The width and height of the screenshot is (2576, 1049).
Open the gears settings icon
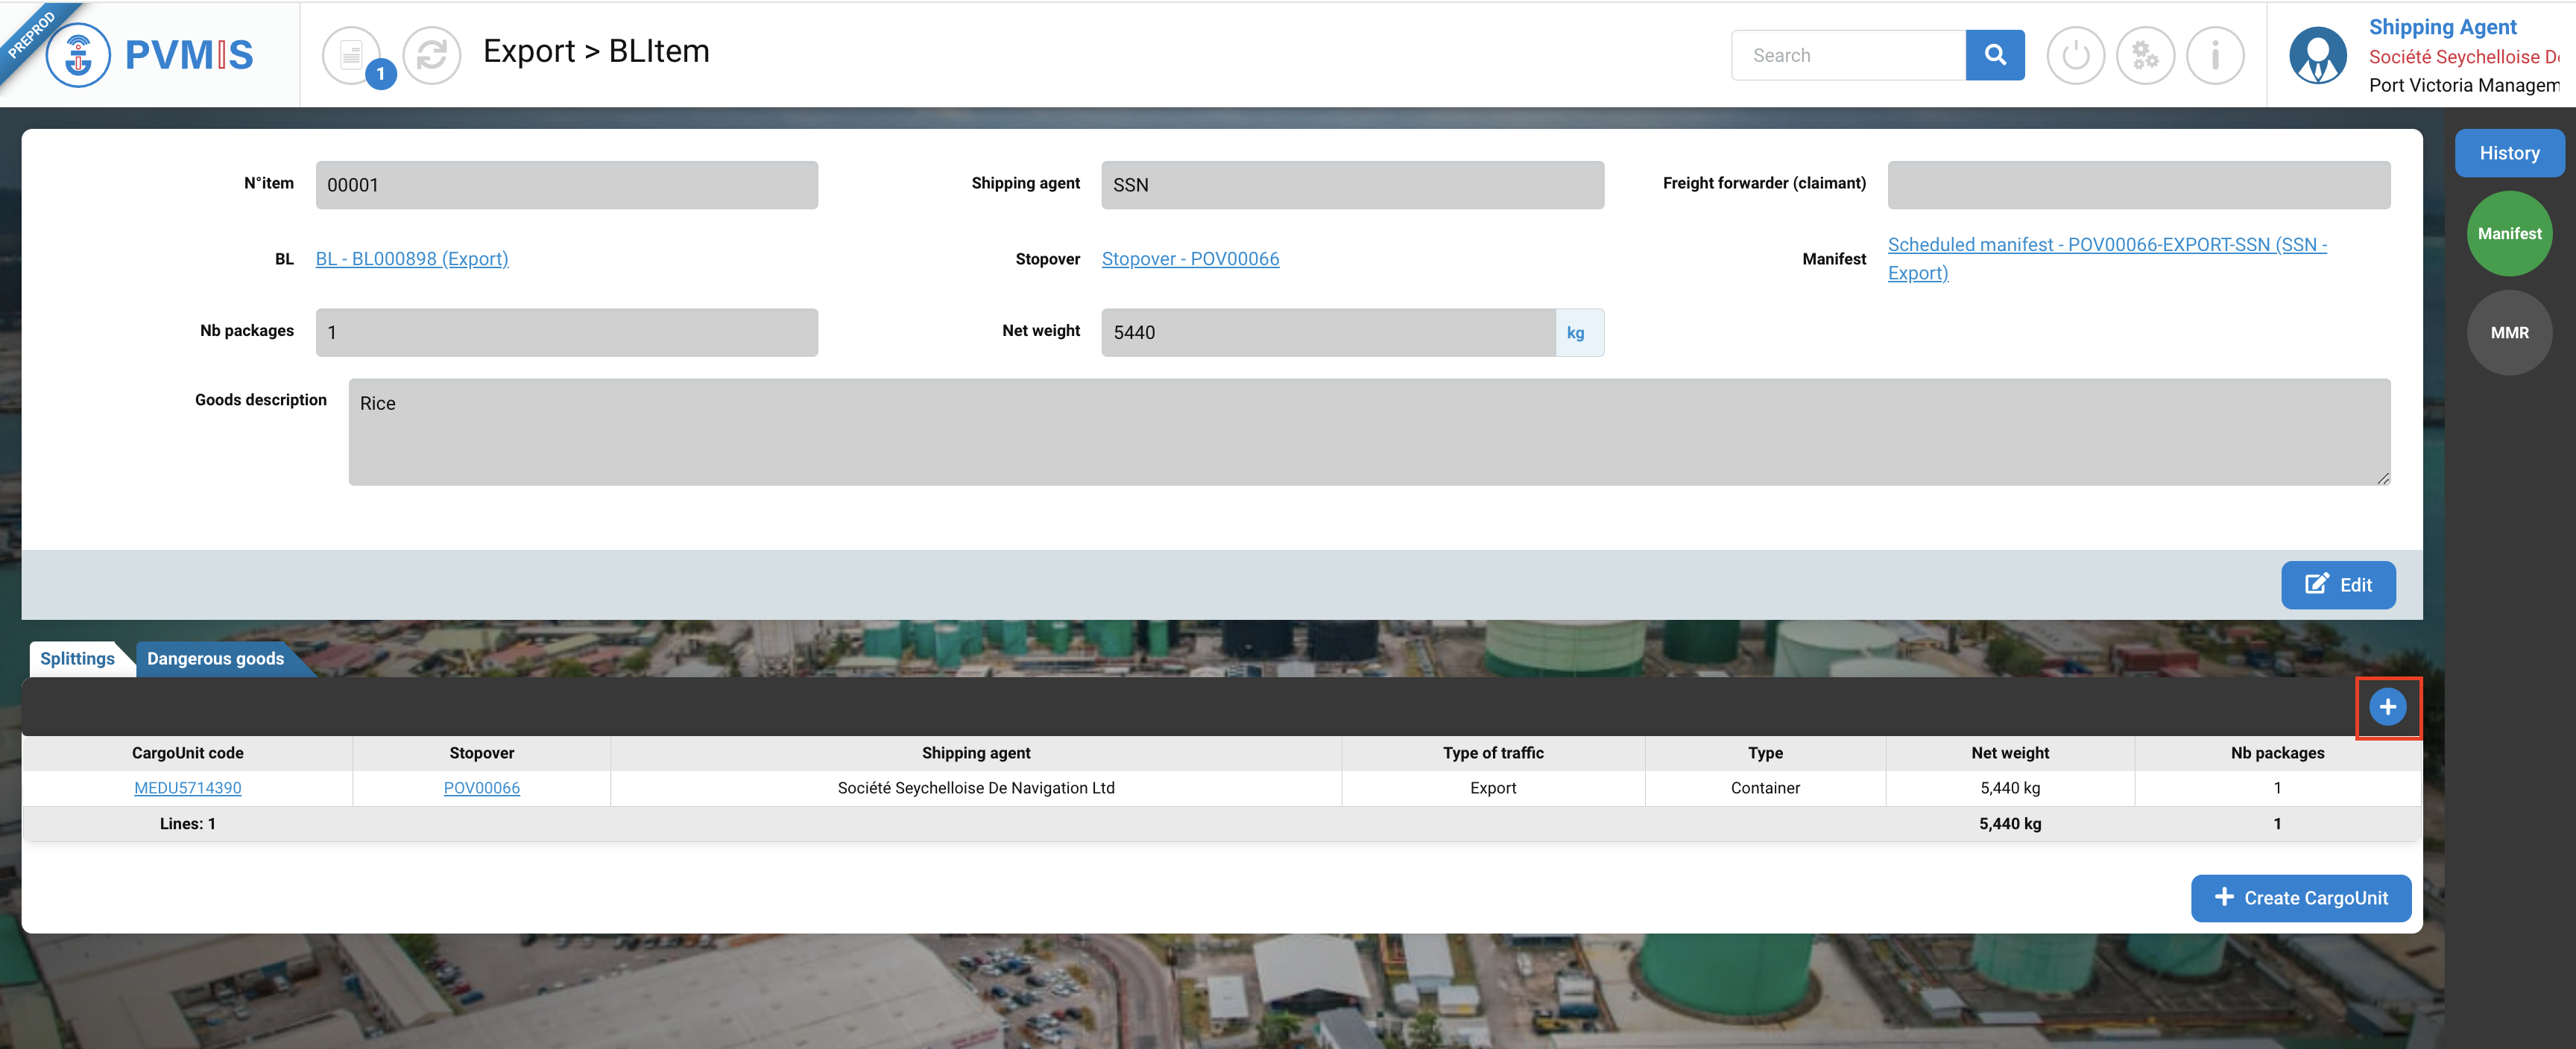pos(2145,55)
